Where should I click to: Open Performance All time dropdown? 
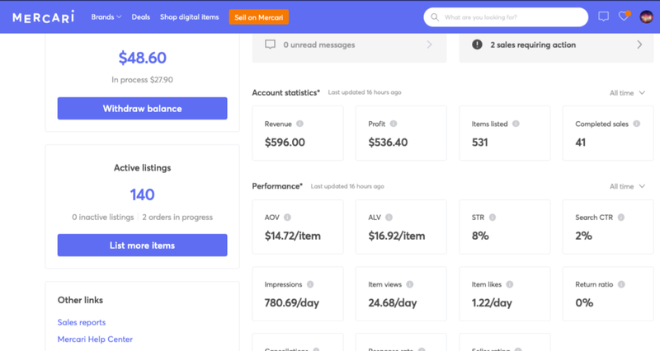(627, 186)
